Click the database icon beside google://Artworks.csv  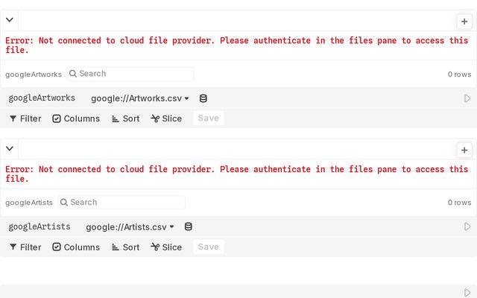pyautogui.click(x=203, y=98)
